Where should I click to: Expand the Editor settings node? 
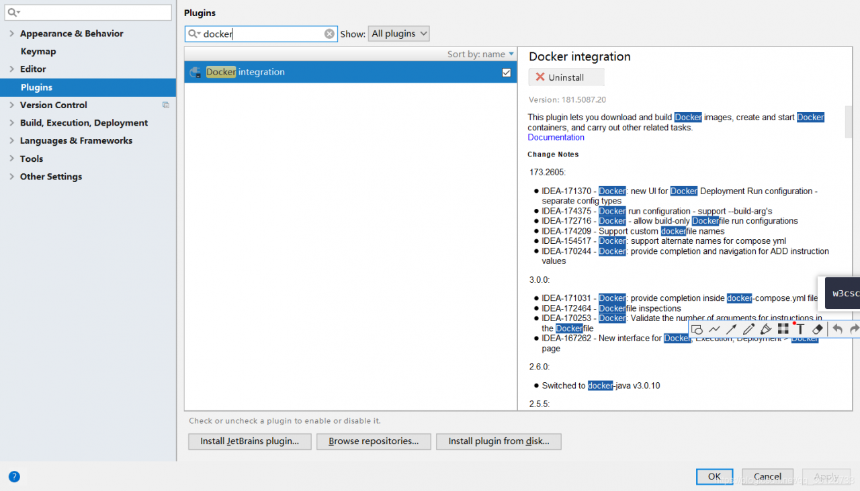pyautogui.click(x=11, y=69)
